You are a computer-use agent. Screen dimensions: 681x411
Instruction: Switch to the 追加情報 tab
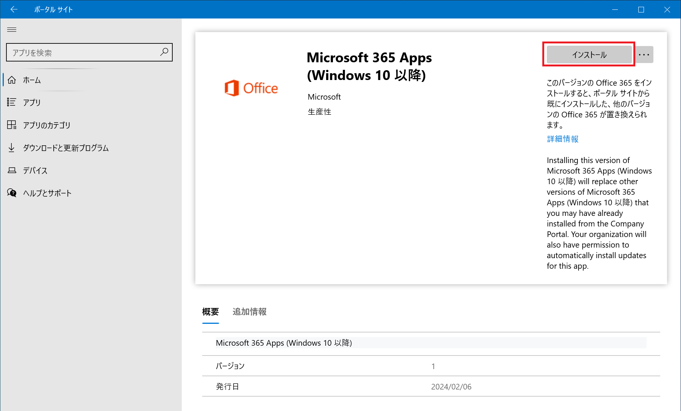pyautogui.click(x=249, y=312)
